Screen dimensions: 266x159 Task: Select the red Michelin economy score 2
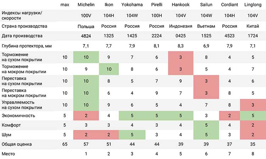(x=86, y=116)
